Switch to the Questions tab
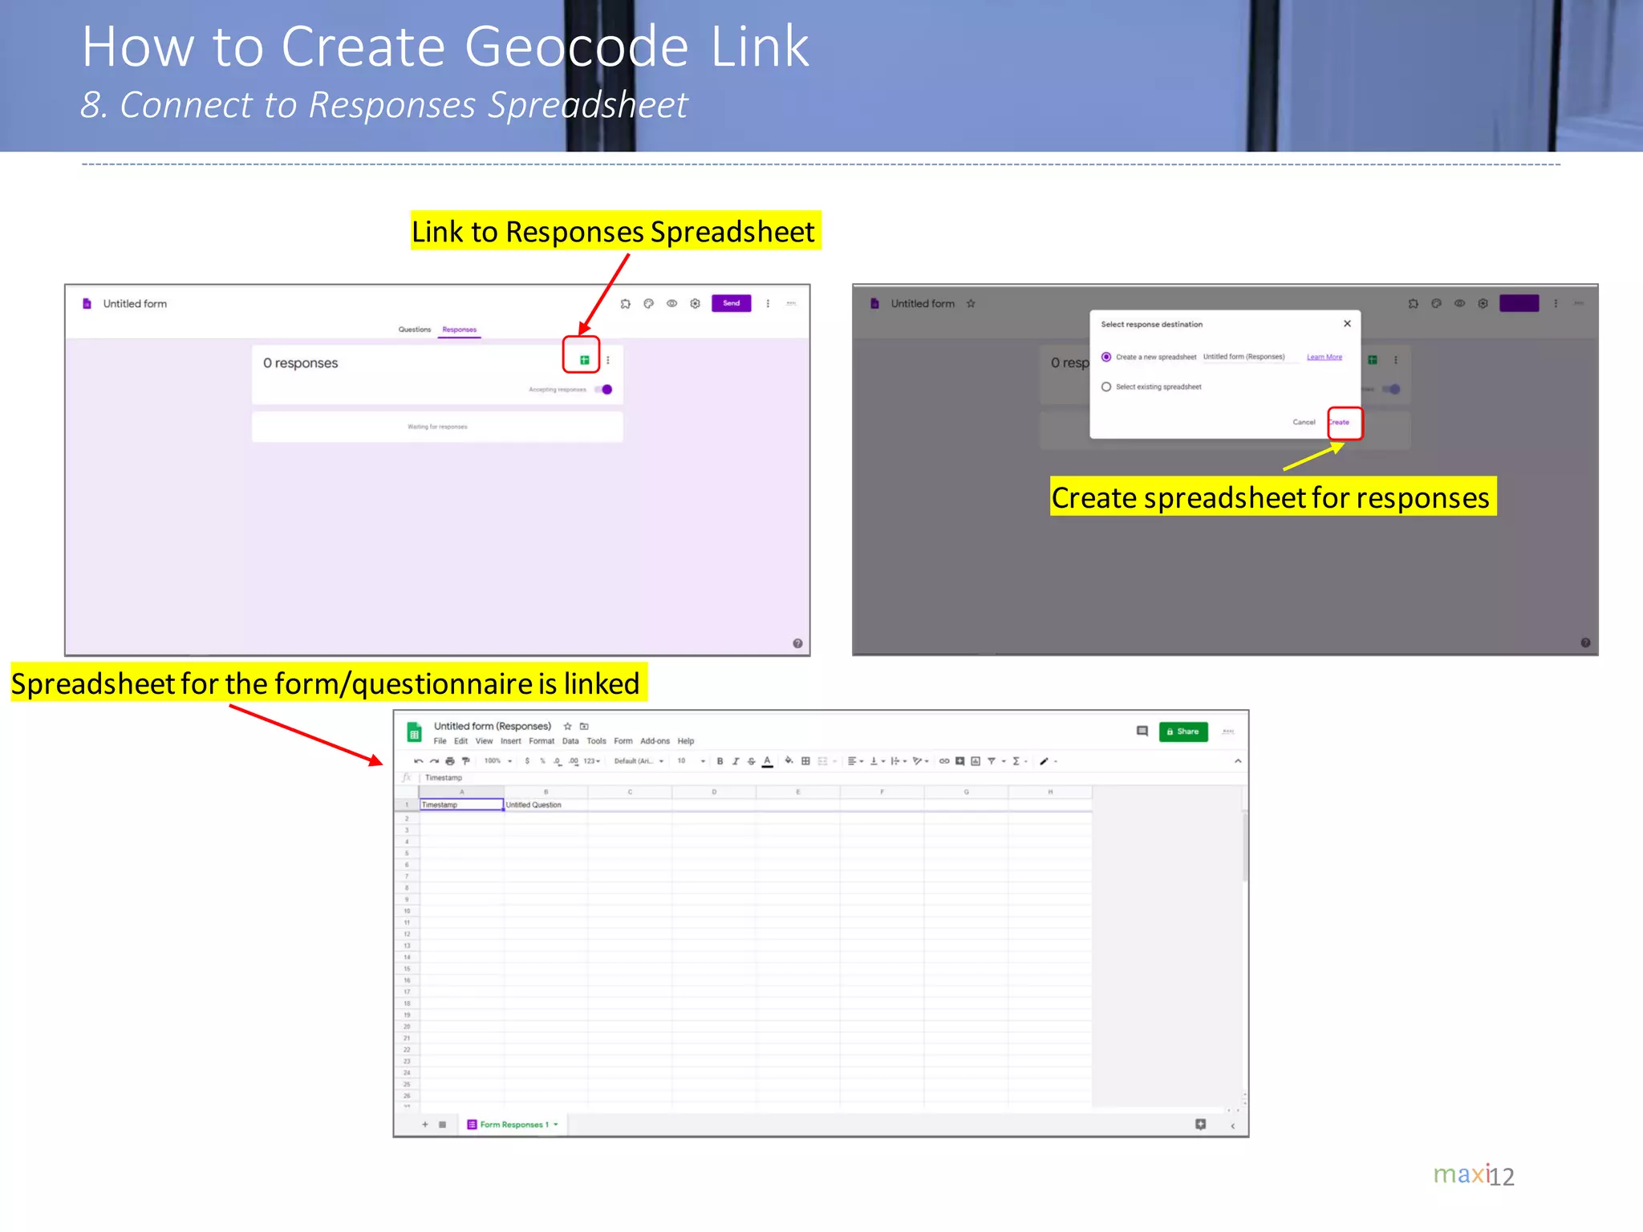This screenshot has height=1232, width=1643. pyautogui.click(x=415, y=330)
